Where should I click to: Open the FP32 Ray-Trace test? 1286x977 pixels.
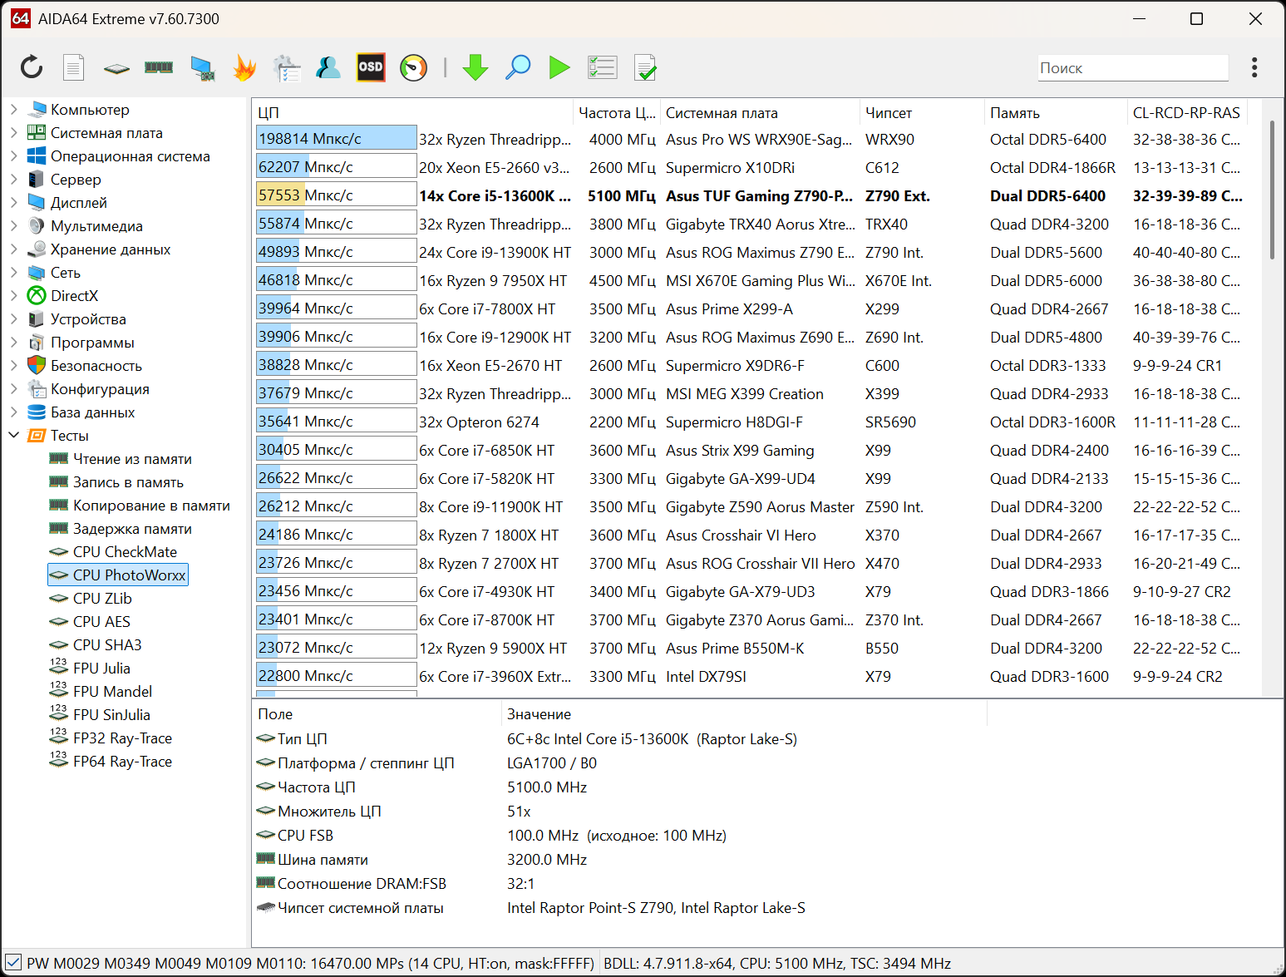(x=122, y=738)
